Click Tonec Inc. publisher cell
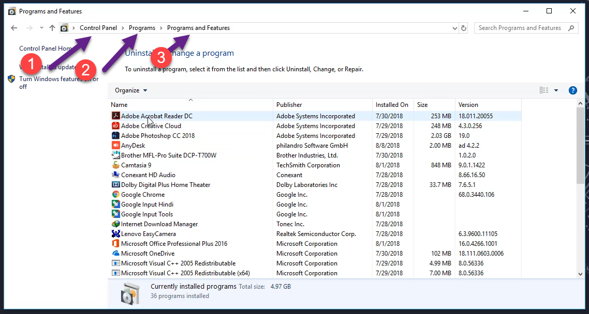The image size is (589, 314). [290, 224]
